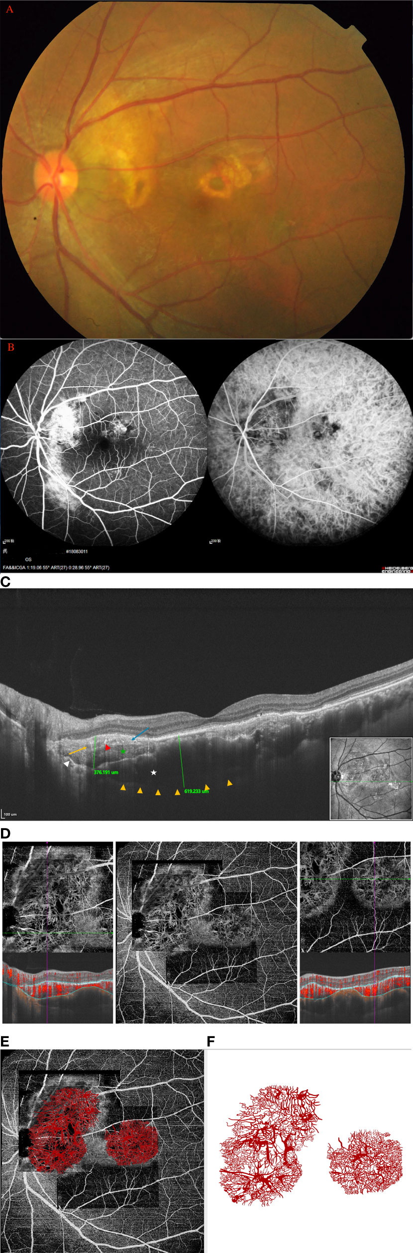Click the 376.191 um measurement value
Viewport: 413px width, 1253px height.
click(x=106, y=772)
